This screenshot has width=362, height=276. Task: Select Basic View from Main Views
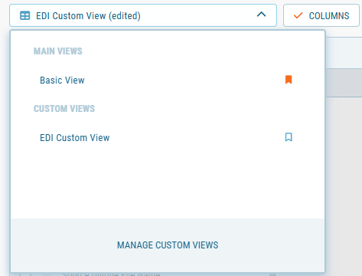point(62,80)
